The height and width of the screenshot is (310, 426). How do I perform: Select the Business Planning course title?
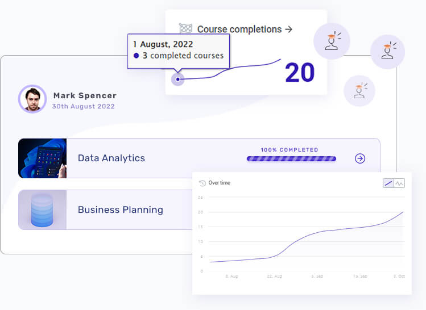[x=121, y=210]
